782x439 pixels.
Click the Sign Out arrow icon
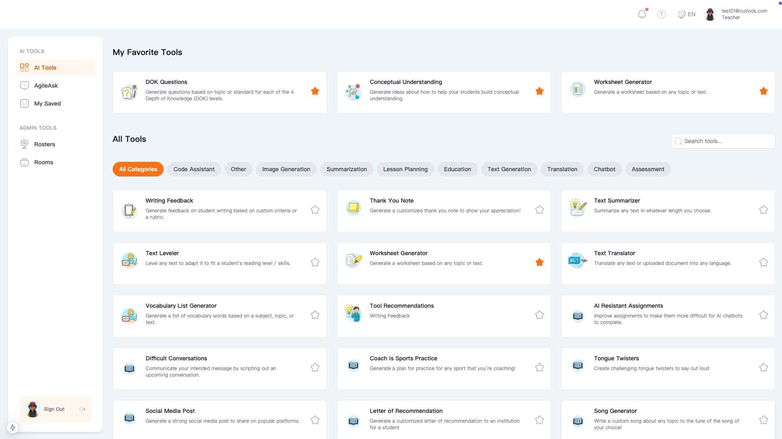click(82, 409)
